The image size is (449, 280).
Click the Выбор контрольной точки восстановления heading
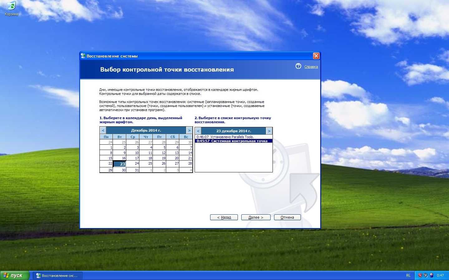(x=167, y=70)
